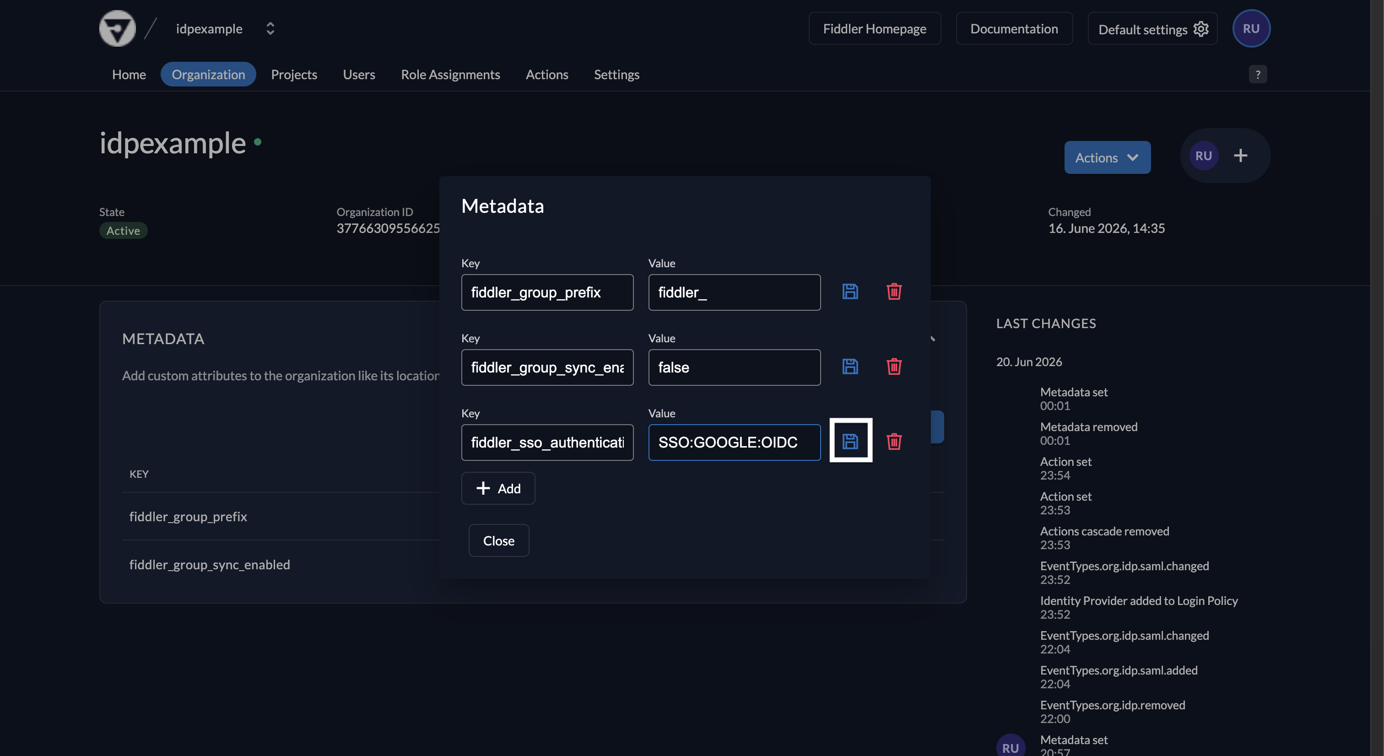Click idpexample organization name in header
The width and height of the screenshot is (1384, 756).
(x=209, y=28)
